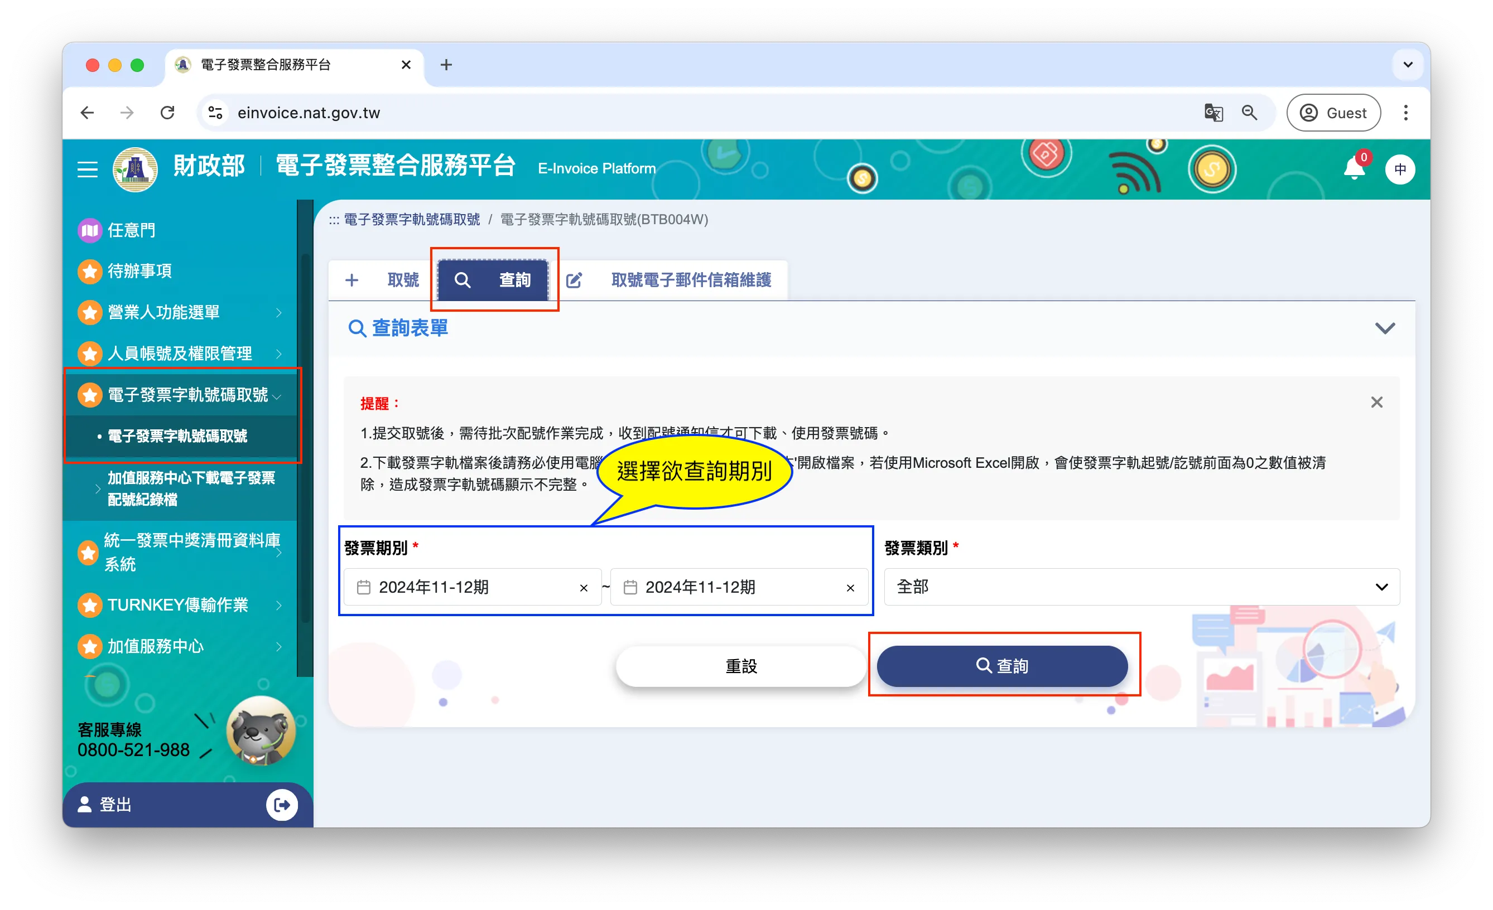The height and width of the screenshot is (910, 1493).
Task: Open a new browser tab
Action: coord(446,65)
